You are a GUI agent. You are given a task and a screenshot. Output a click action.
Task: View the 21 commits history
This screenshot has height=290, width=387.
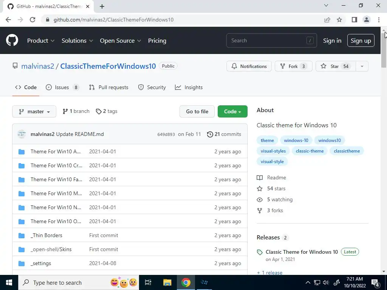point(224,134)
